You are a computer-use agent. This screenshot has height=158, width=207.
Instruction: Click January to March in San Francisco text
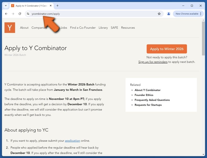tap(78, 90)
